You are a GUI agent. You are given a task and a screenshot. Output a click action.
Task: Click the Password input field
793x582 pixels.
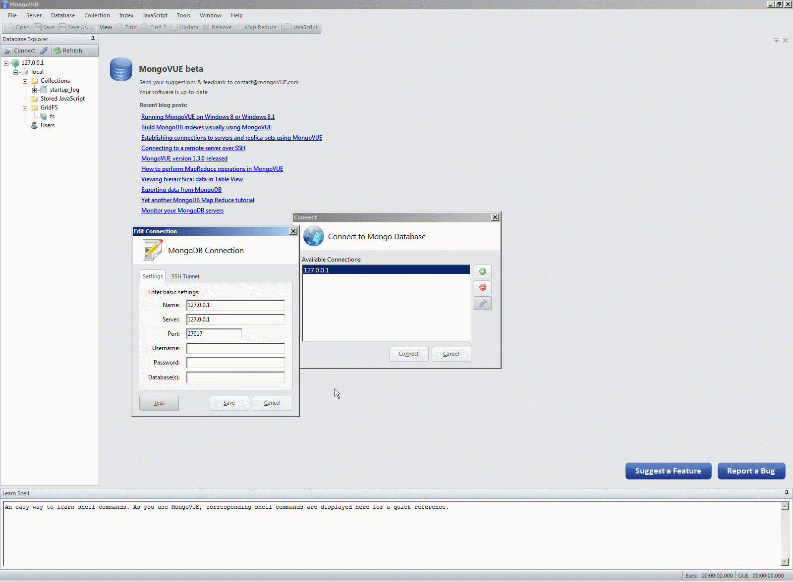coord(236,363)
